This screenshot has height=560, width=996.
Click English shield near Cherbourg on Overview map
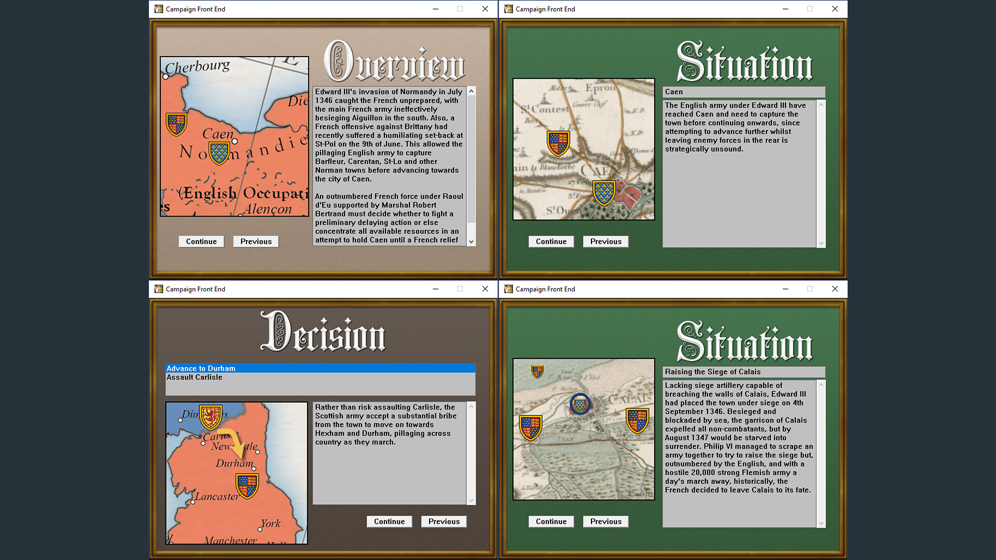[176, 124]
